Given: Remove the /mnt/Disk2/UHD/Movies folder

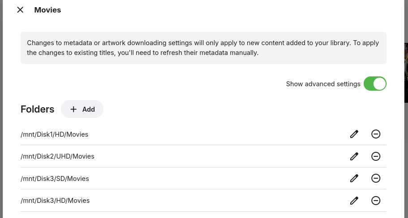Looking at the screenshot, I should [376, 156].
